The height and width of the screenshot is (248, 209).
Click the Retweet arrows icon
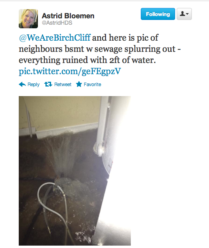click(48, 84)
